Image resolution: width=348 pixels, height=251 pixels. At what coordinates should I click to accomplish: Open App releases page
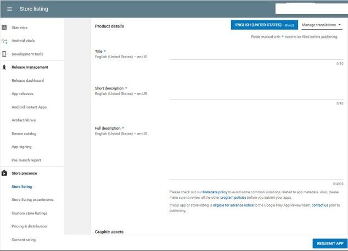[x=23, y=94]
